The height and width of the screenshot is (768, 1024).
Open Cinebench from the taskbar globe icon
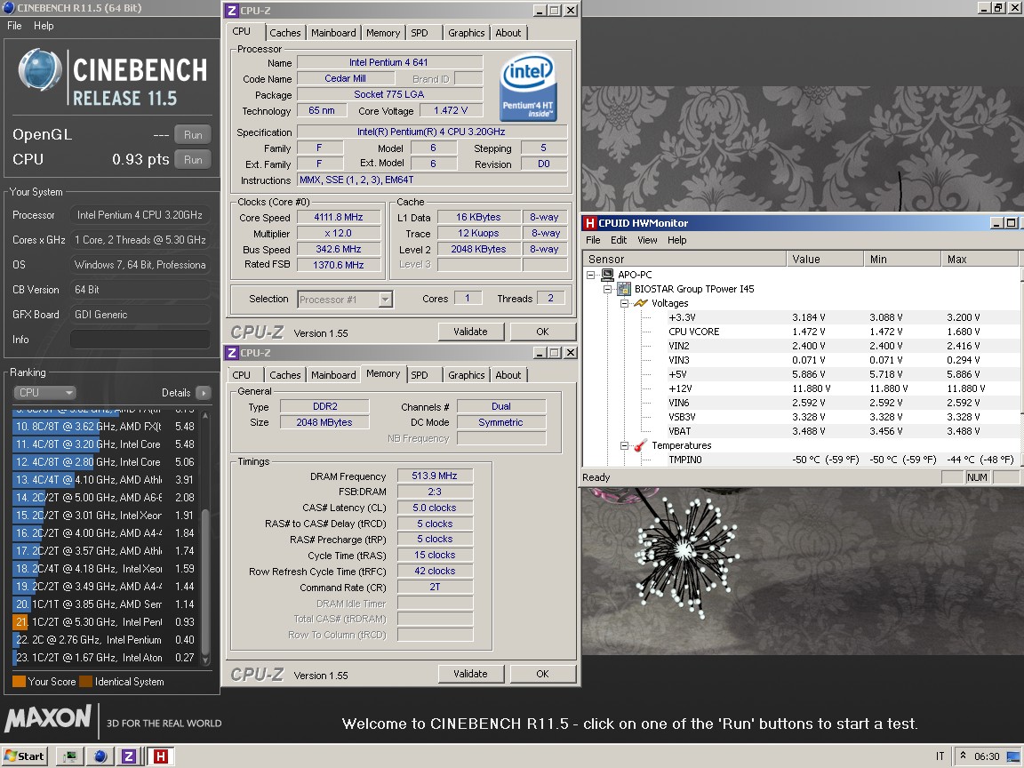tap(100, 756)
